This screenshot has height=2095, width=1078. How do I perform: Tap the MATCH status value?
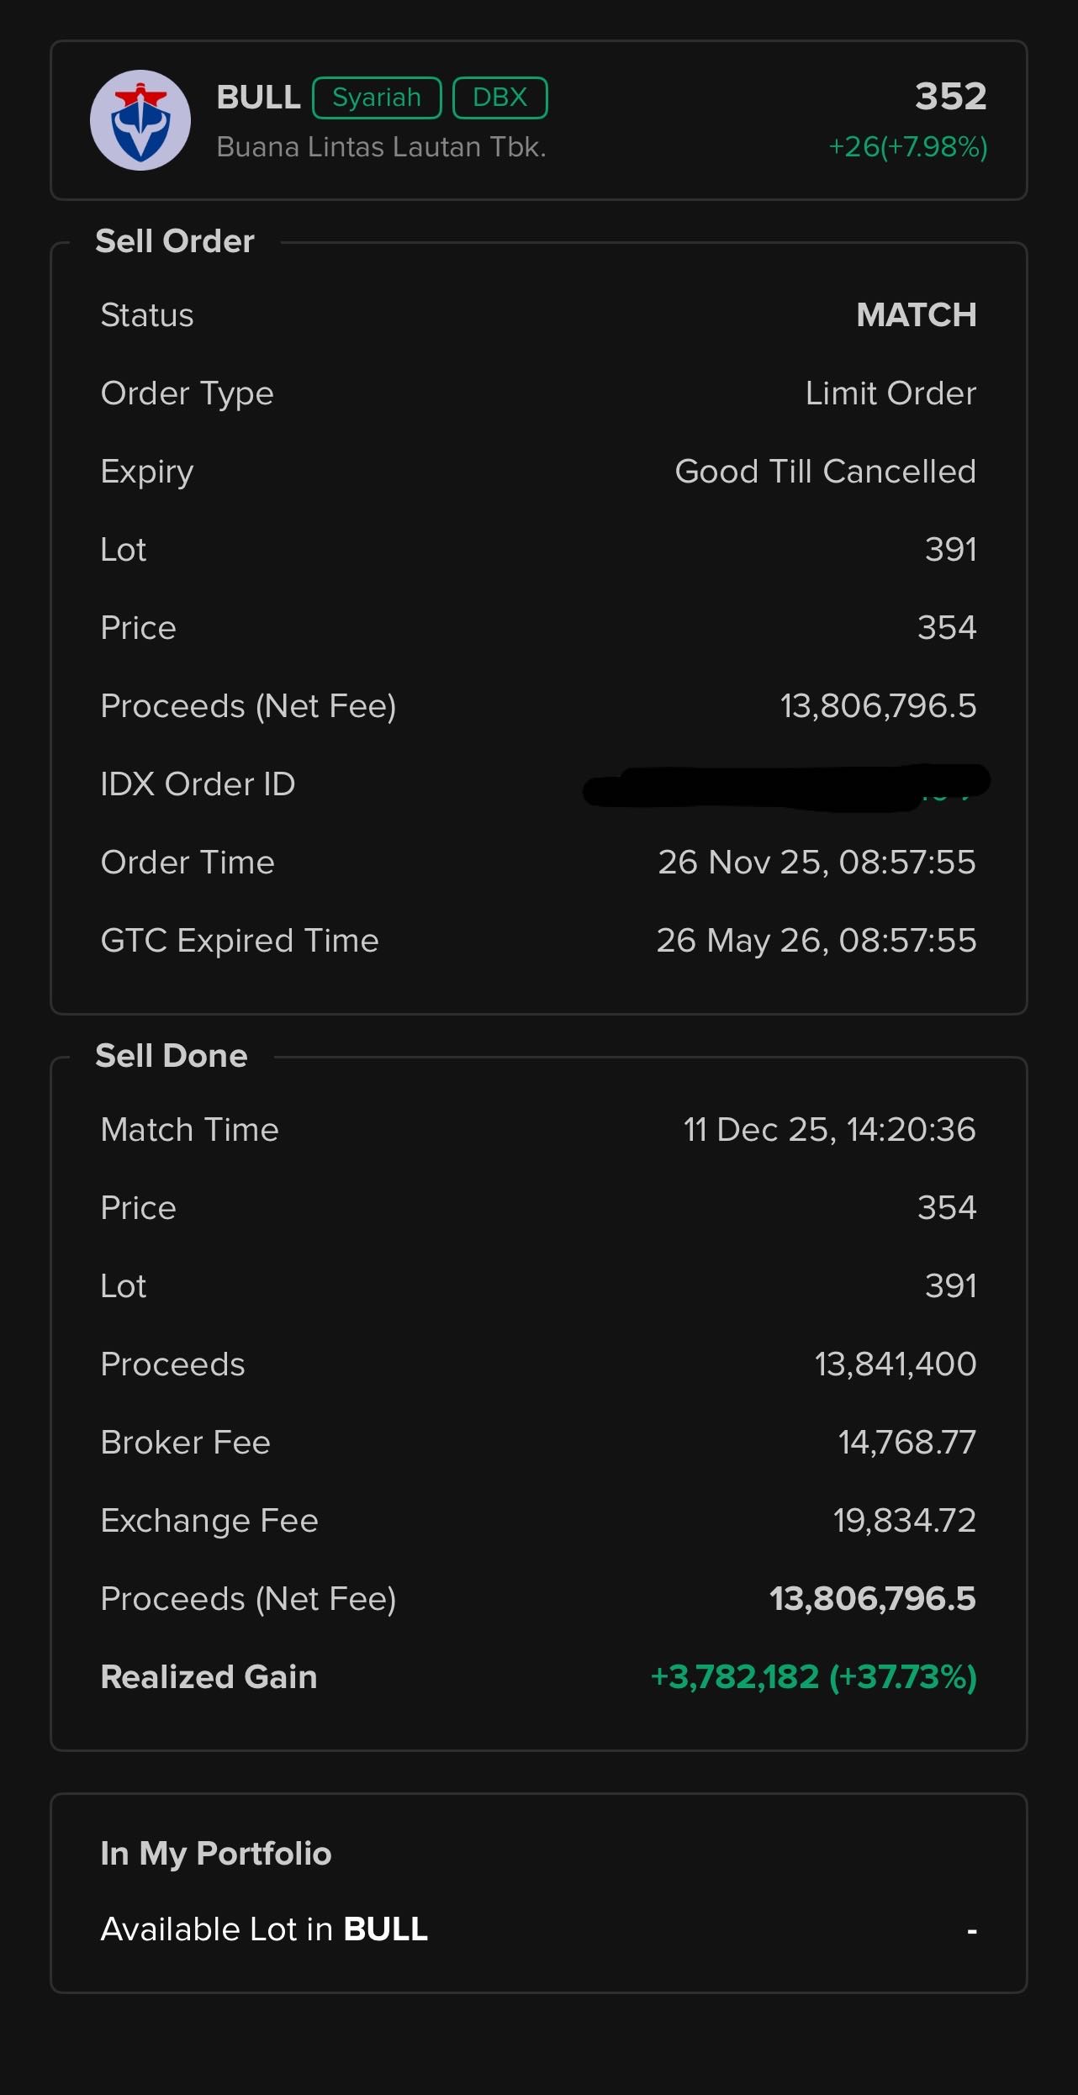click(x=916, y=315)
